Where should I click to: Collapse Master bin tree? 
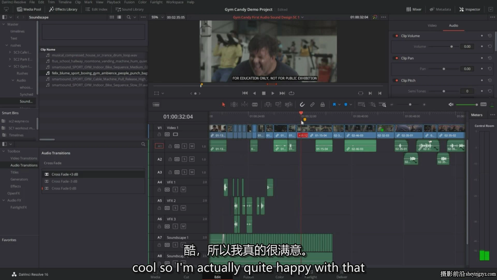pos(4,24)
